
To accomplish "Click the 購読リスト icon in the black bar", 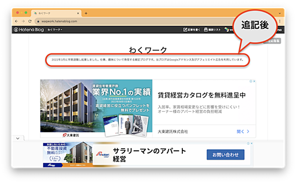I will [x=206, y=30].
